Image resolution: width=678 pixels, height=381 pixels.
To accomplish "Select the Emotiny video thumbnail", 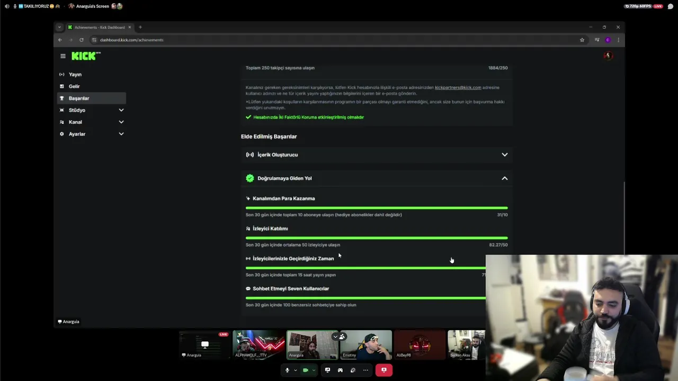I will pyautogui.click(x=366, y=345).
